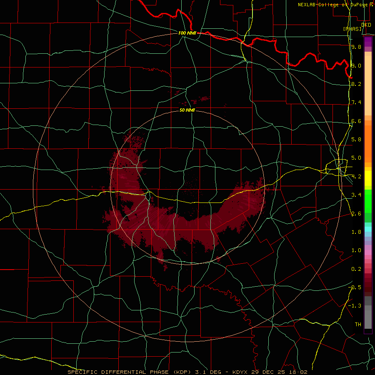Click the purple top color bar segment

click(x=368, y=42)
